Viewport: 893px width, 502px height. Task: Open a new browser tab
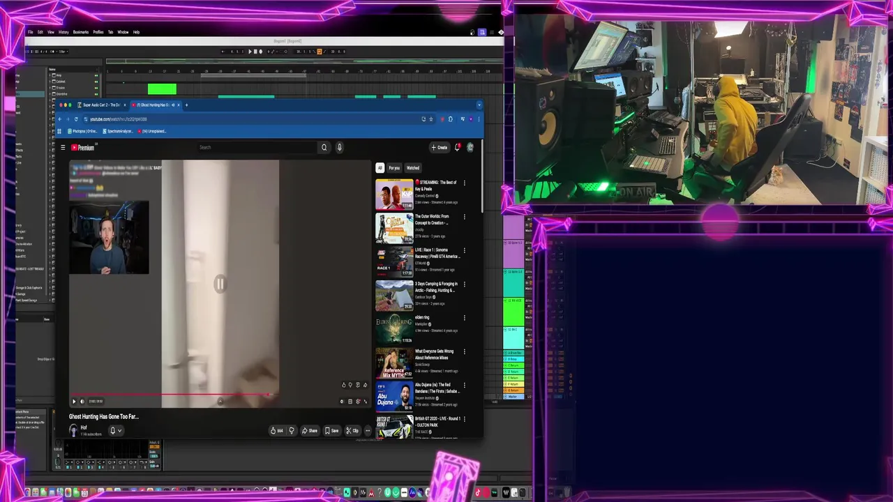click(x=186, y=105)
